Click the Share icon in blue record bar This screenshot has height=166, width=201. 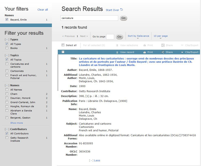tap(163, 52)
